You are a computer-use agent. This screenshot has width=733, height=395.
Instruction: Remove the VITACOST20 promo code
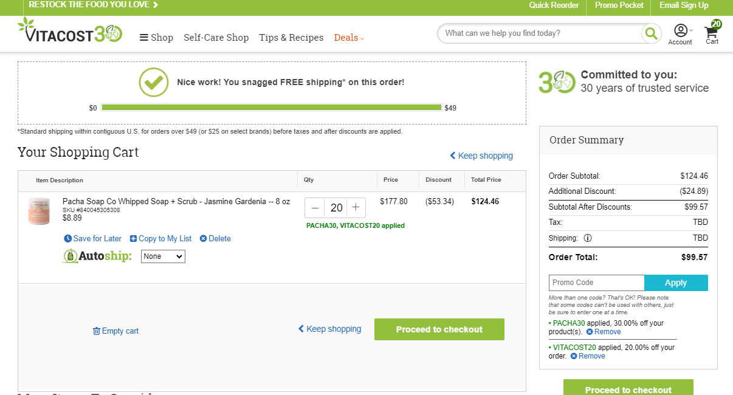tap(588, 356)
